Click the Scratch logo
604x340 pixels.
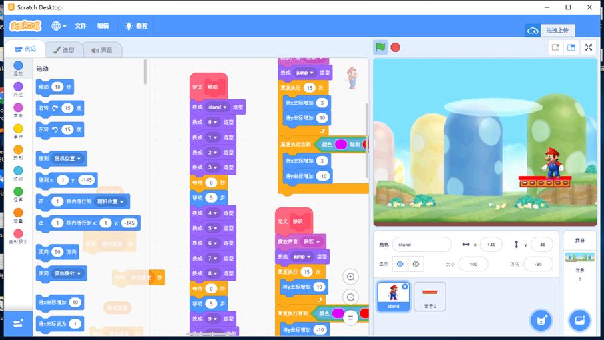tap(25, 26)
